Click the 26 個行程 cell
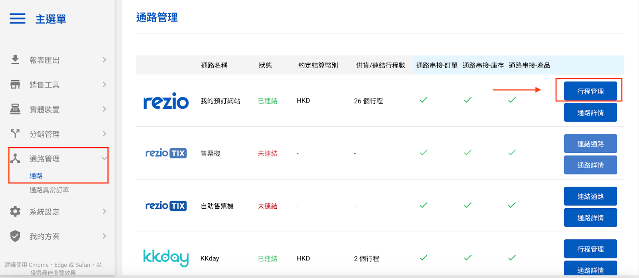This screenshot has width=639, height=278. point(368,101)
